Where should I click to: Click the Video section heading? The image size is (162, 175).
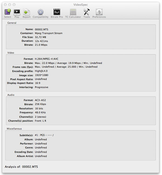(11, 53)
